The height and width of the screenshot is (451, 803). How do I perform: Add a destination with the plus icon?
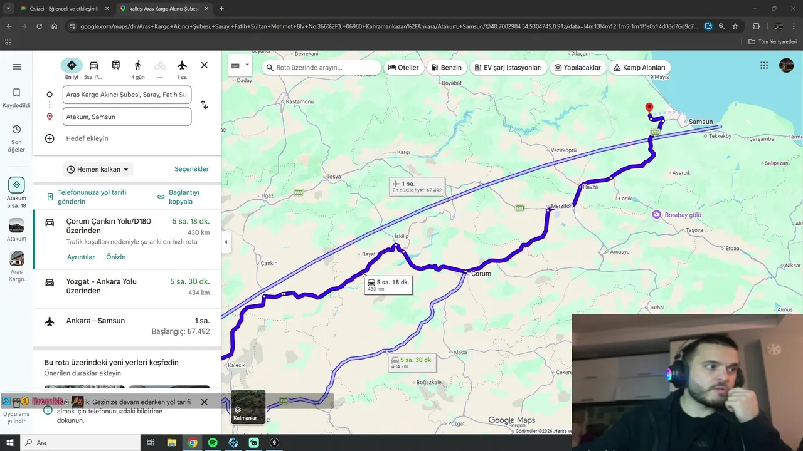(50, 138)
